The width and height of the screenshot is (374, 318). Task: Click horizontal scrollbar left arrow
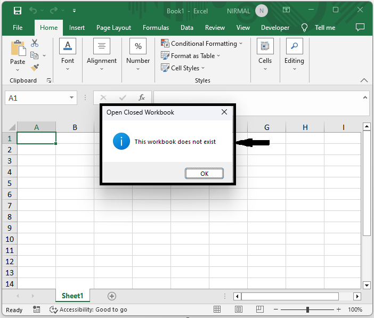[x=237, y=297]
